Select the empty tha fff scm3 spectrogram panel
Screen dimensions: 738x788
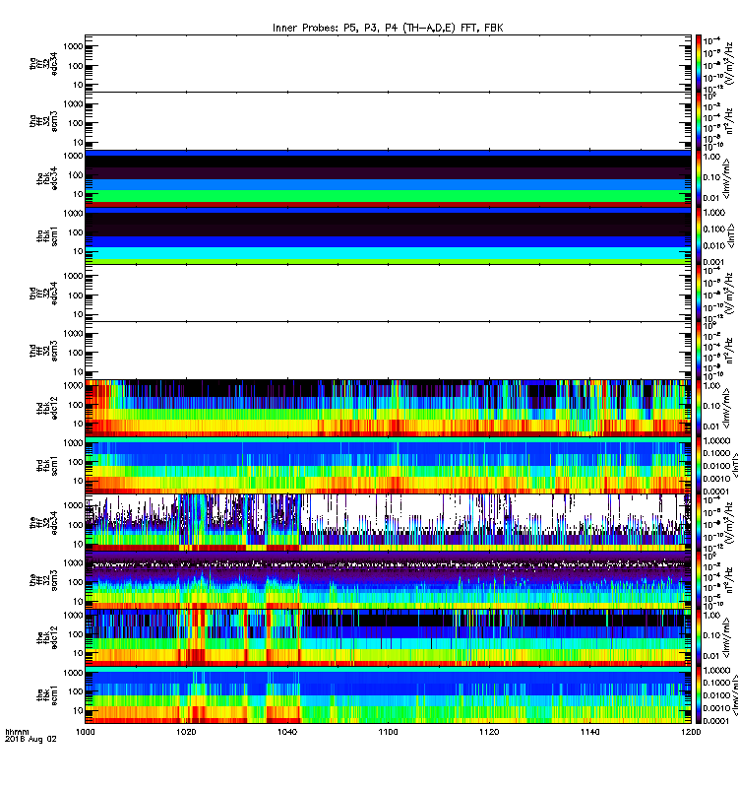pyautogui.click(x=388, y=120)
